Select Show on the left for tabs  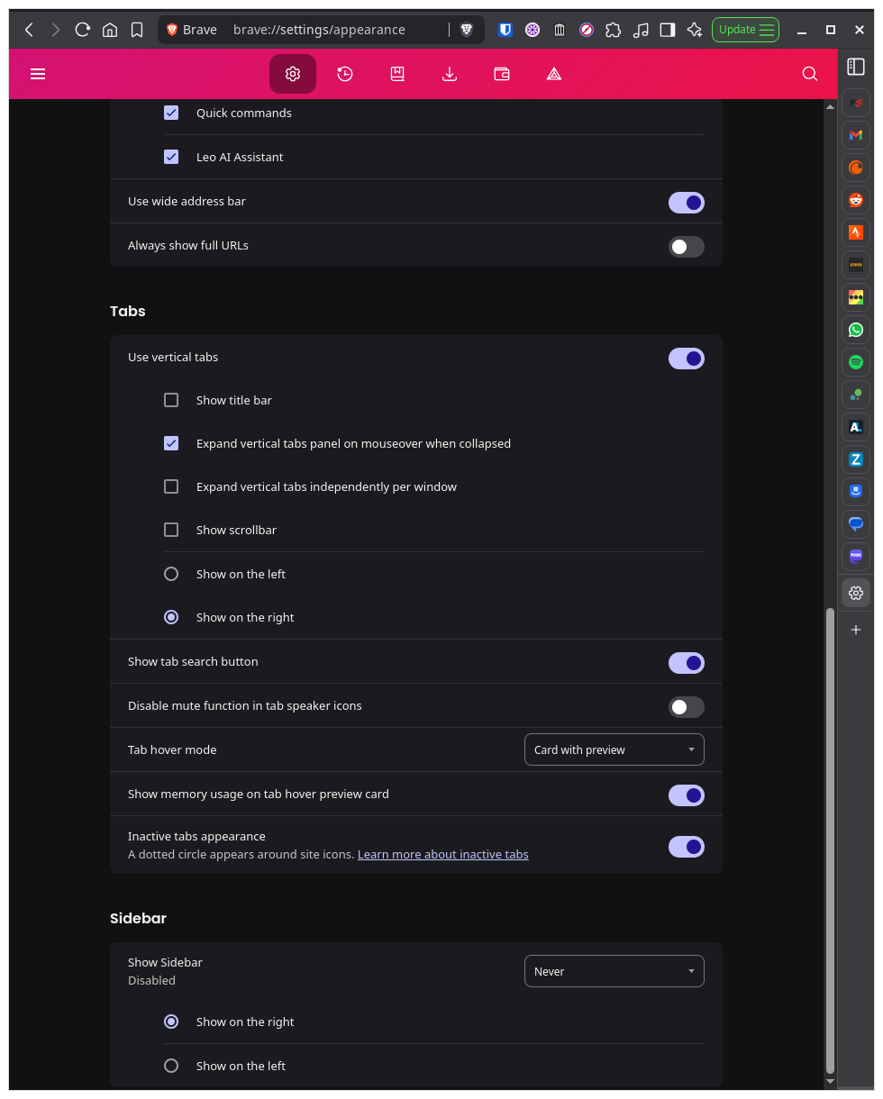tap(171, 574)
